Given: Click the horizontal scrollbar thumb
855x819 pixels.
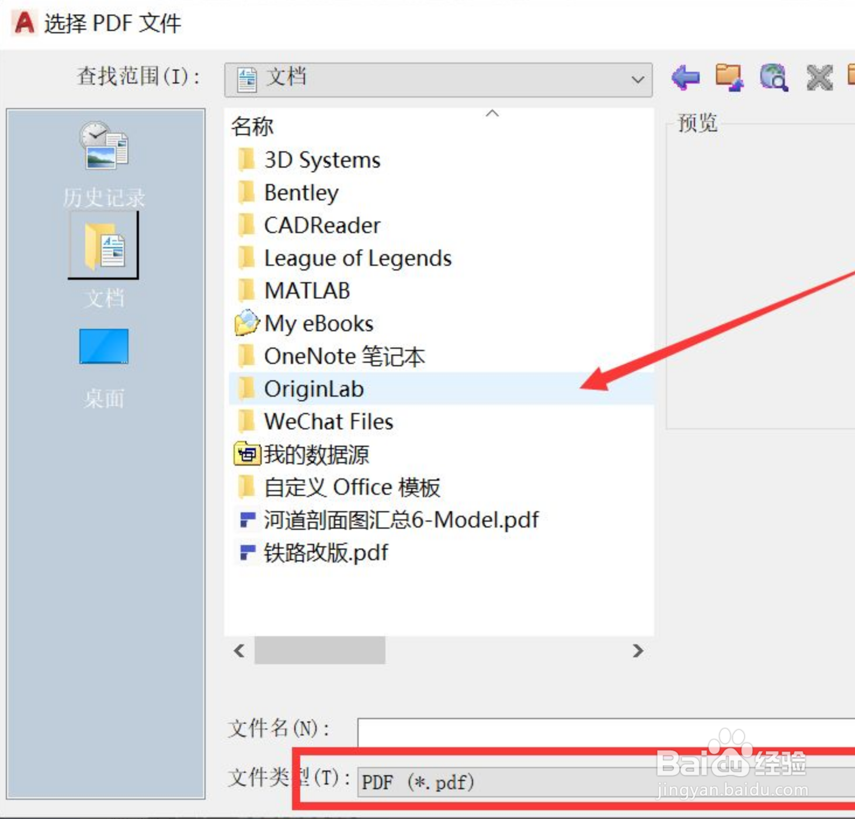Looking at the screenshot, I should tap(319, 650).
